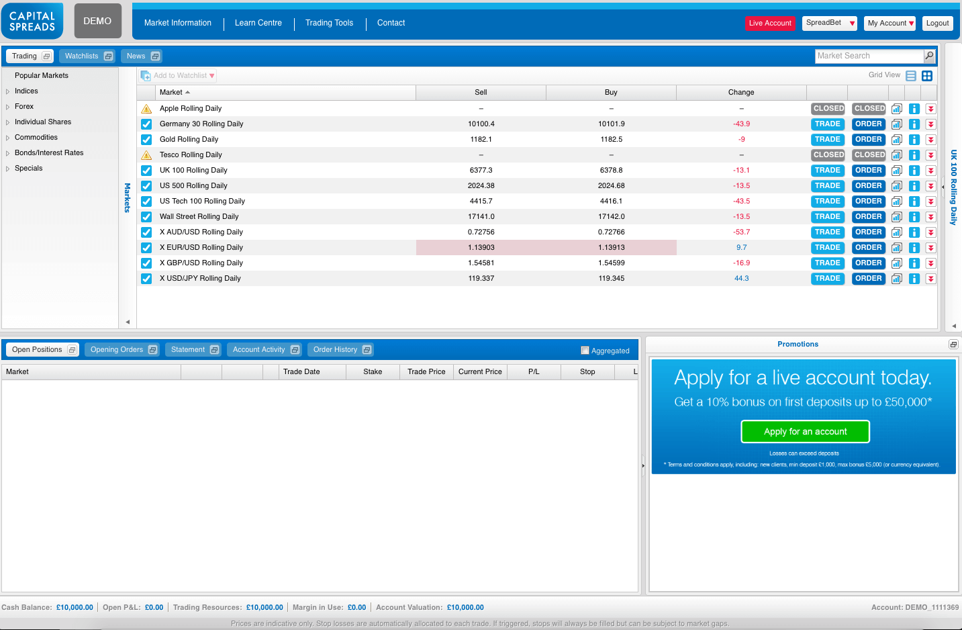Click red arrow menu for Gold Rolling Daily

[x=930, y=140]
